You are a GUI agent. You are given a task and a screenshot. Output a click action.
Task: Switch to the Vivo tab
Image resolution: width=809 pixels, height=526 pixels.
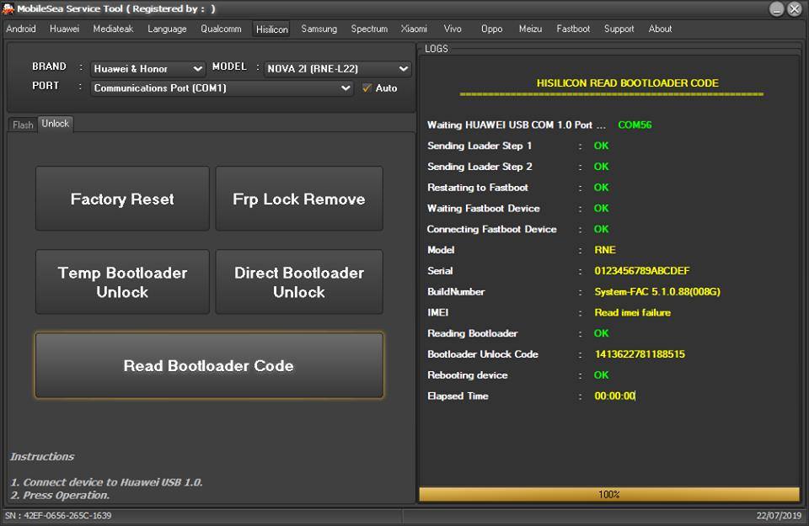(x=453, y=29)
